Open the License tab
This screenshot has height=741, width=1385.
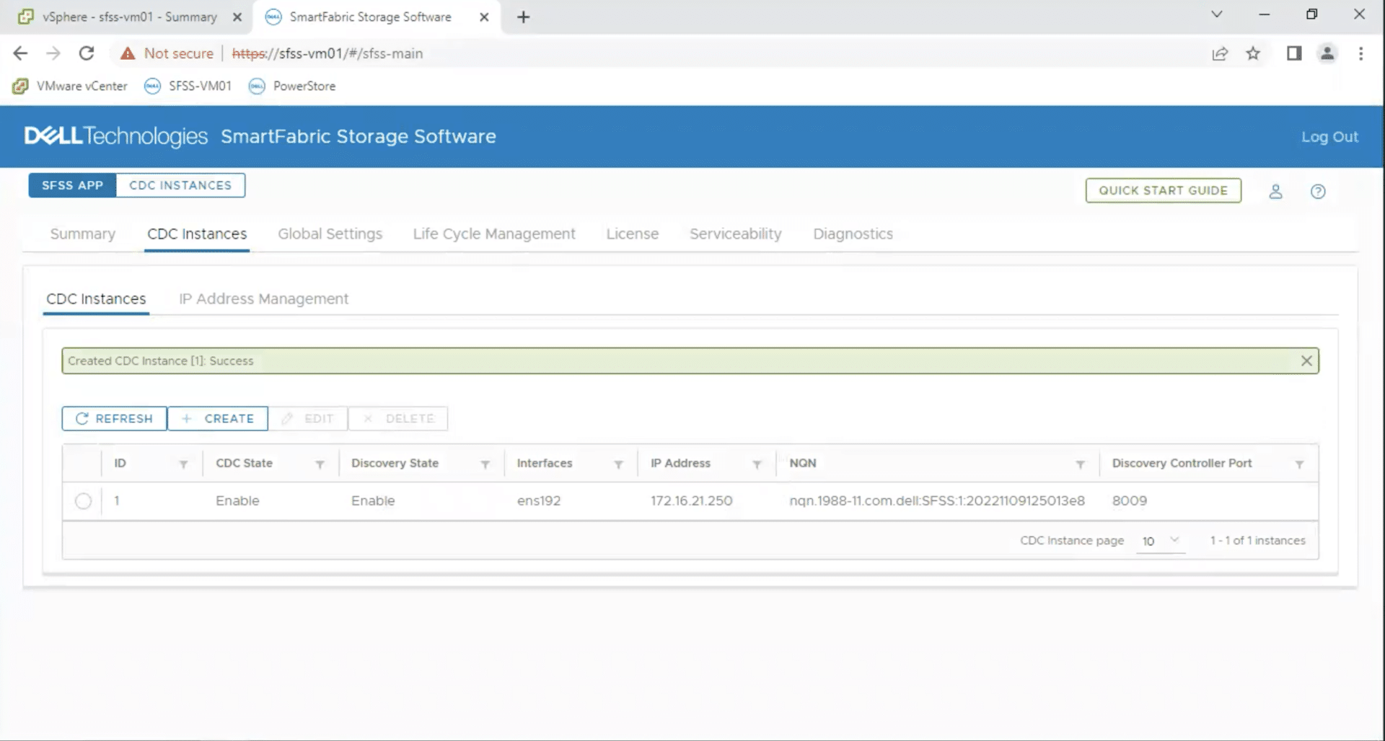[x=633, y=234]
